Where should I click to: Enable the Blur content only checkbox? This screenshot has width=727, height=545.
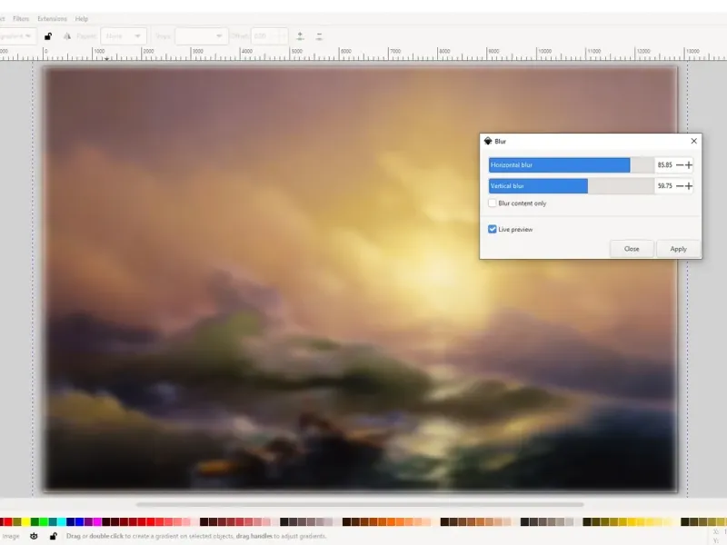point(493,203)
